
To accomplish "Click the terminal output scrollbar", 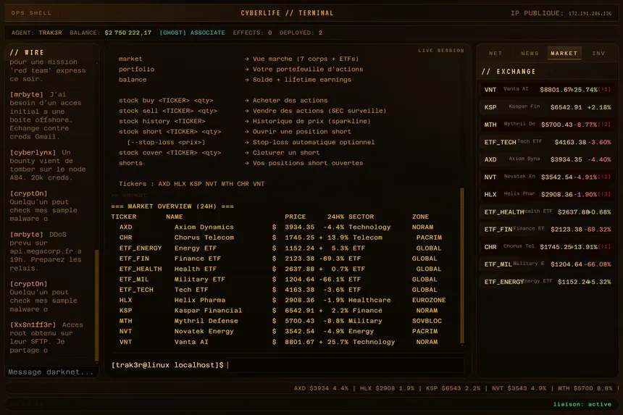I will click(461, 265).
